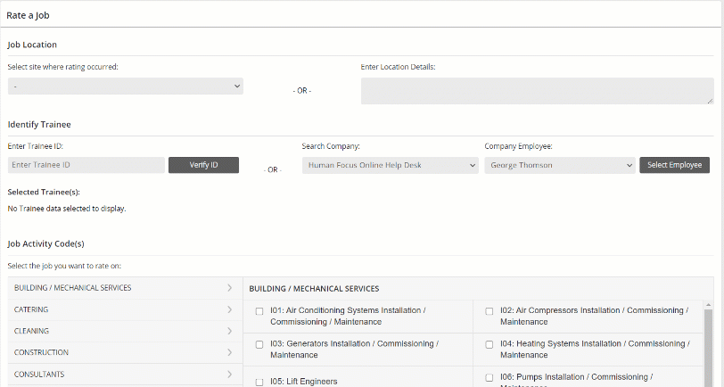Open the Search Company dropdown
The width and height of the screenshot is (724, 387).
pos(391,165)
